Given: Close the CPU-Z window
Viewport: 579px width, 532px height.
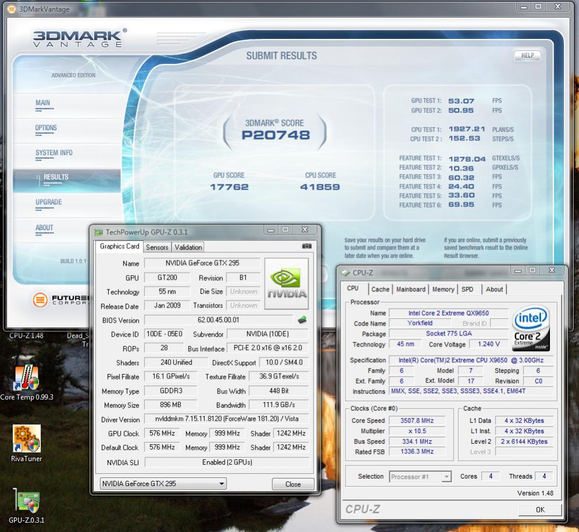Looking at the screenshot, I should 552,270.
